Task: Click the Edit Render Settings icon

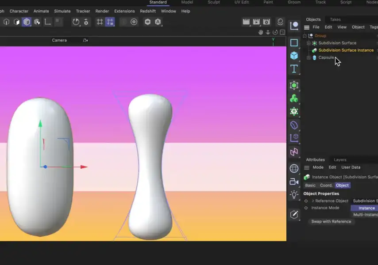Action: (266, 21)
